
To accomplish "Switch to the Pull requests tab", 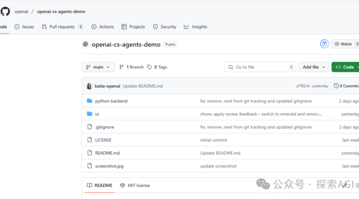I will click(62, 27).
